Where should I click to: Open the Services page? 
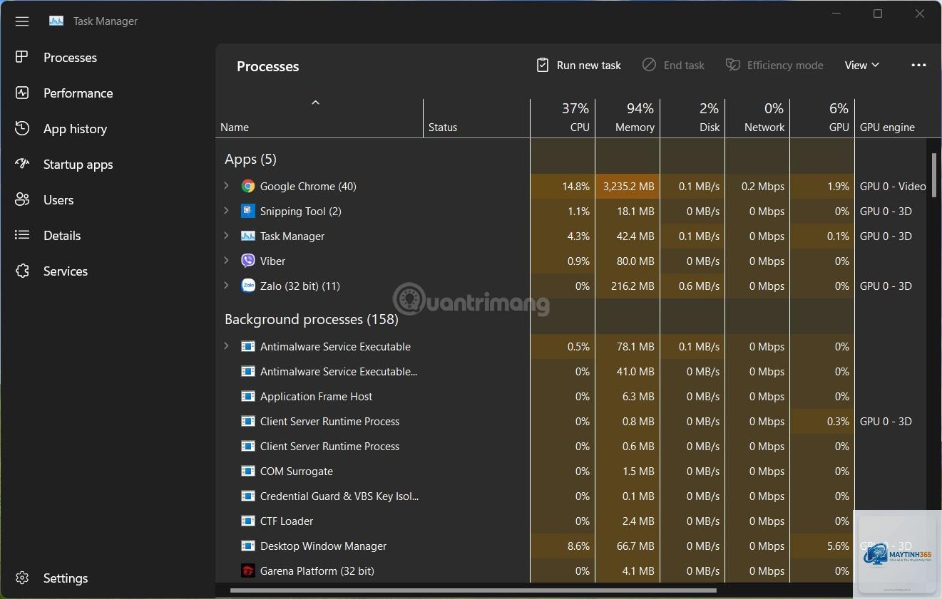coord(66,271)
